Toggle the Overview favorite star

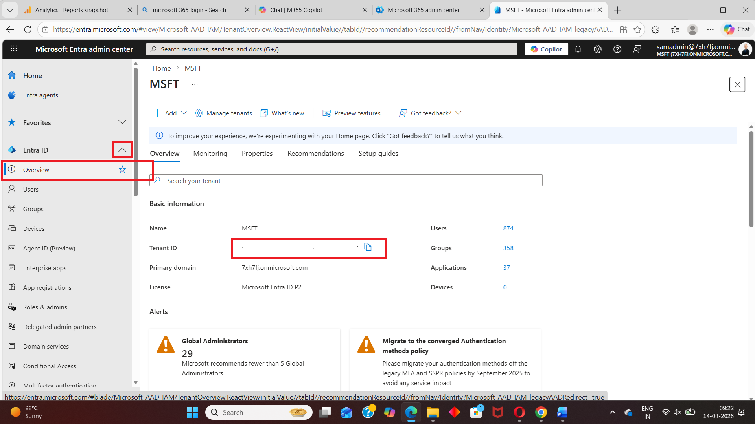point(122,170)
